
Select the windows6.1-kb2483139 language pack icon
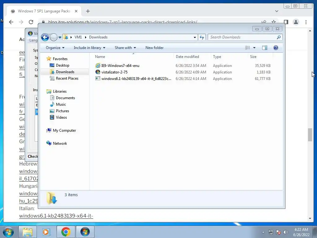coord(98,78)
